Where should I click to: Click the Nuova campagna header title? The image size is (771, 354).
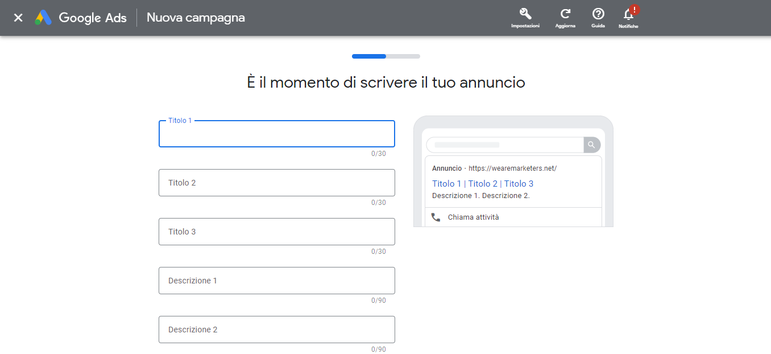point(196,18)
